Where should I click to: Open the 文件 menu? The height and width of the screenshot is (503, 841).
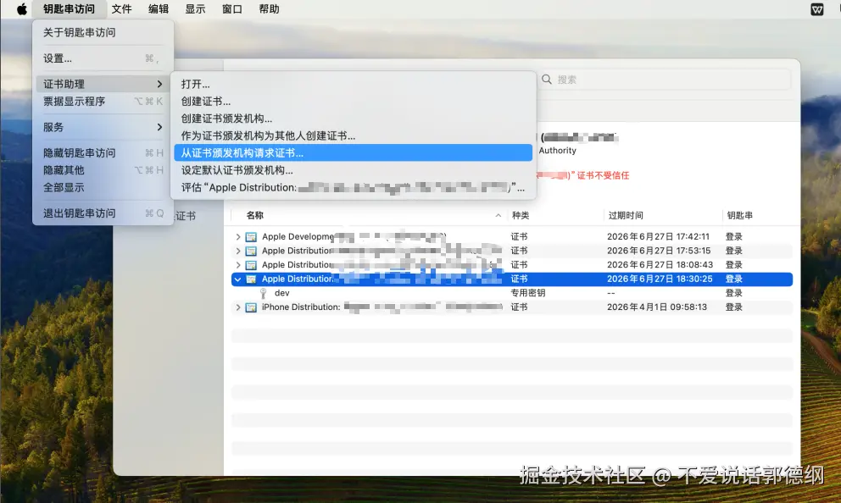(122, 9)
